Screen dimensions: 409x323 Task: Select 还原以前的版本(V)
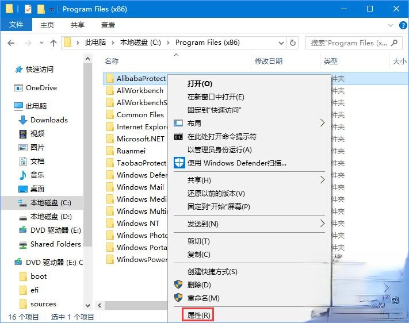click(x=216, y=194)
